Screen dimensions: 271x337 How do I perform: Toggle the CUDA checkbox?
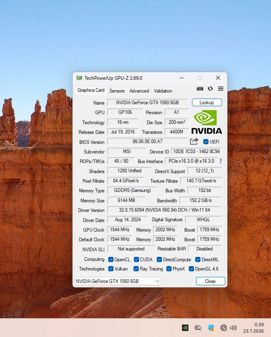click(x=136, y=260)
